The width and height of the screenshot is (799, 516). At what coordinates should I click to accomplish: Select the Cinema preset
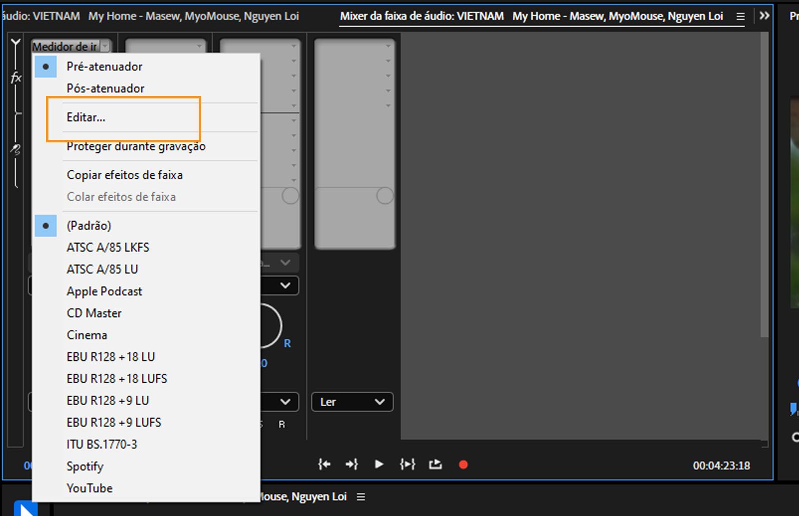coord(145,335)
